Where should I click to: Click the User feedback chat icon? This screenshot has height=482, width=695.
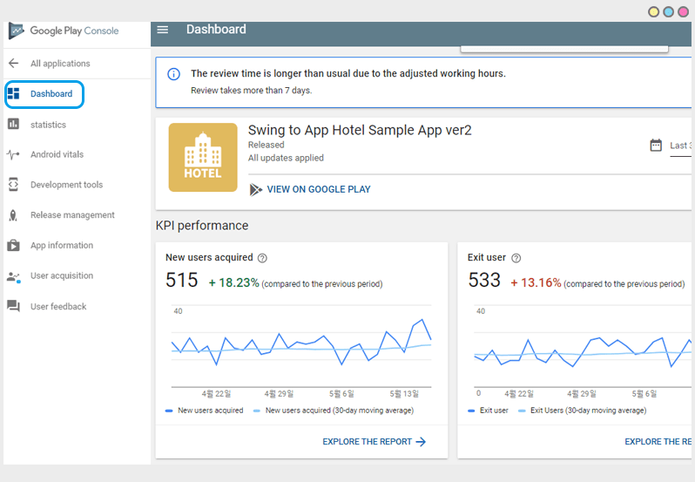coord(13,307)
